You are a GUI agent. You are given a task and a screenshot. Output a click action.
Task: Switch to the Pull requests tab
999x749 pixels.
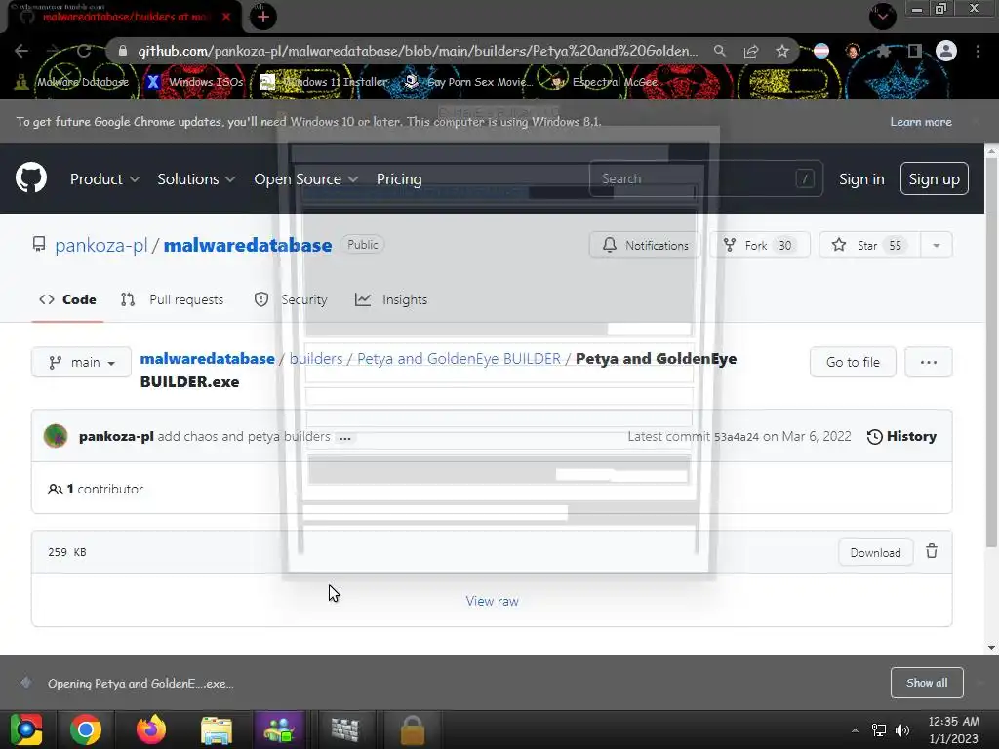(172, 300)
